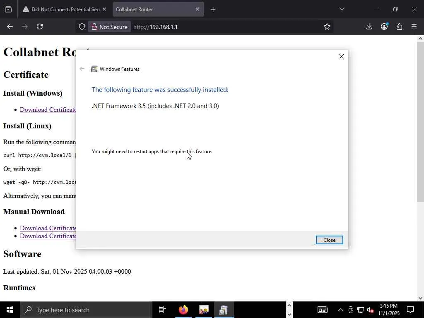Screen dimensions: 424x318
Task: Go back to previous page in browser
Action: 10,26
